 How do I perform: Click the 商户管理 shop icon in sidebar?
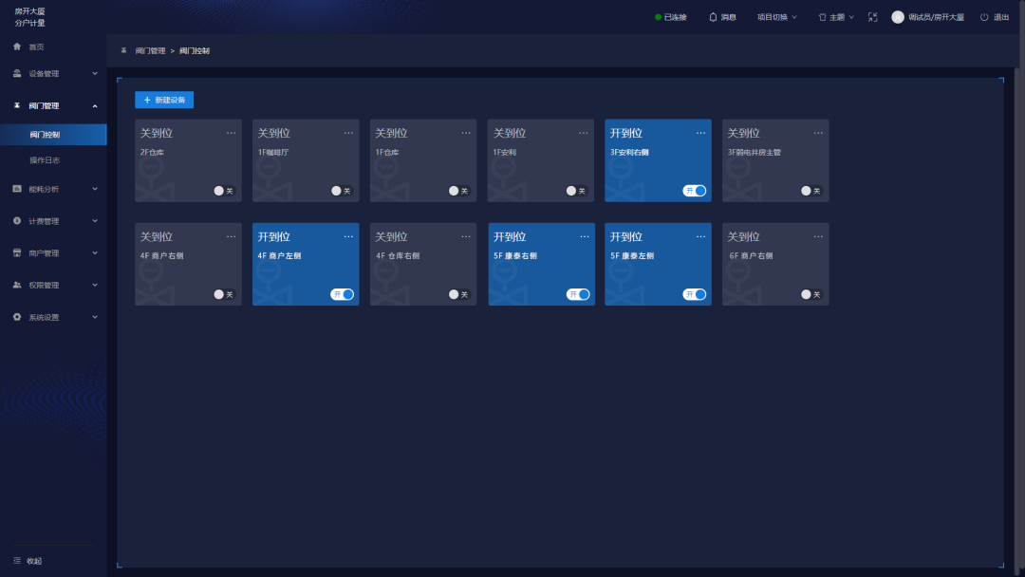(x=17, y=252)
